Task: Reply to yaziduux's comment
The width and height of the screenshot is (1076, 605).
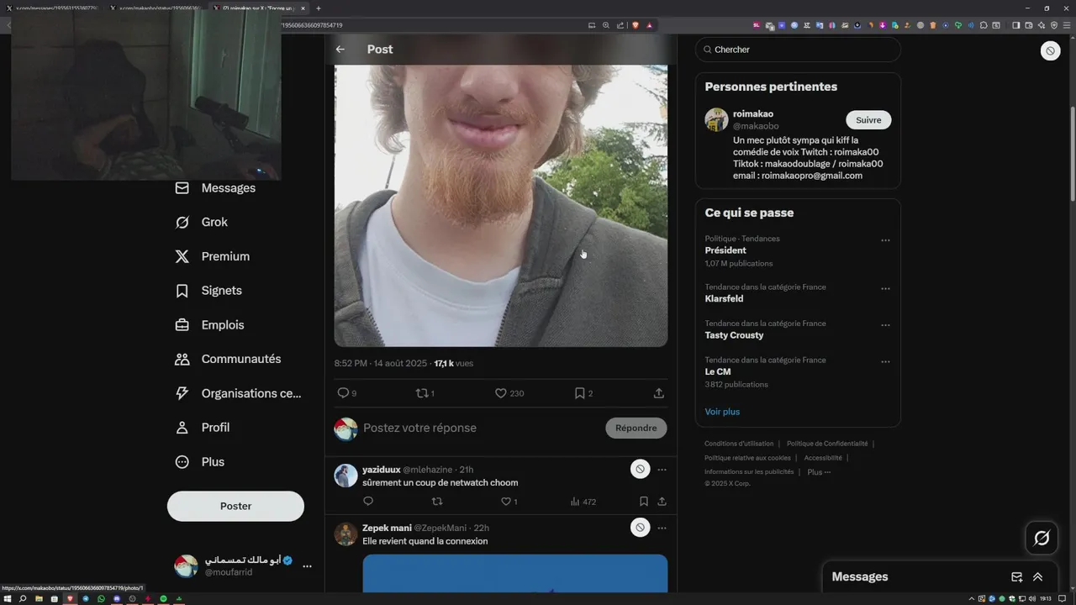Action: pyautogui.click(x=368, y=502)
